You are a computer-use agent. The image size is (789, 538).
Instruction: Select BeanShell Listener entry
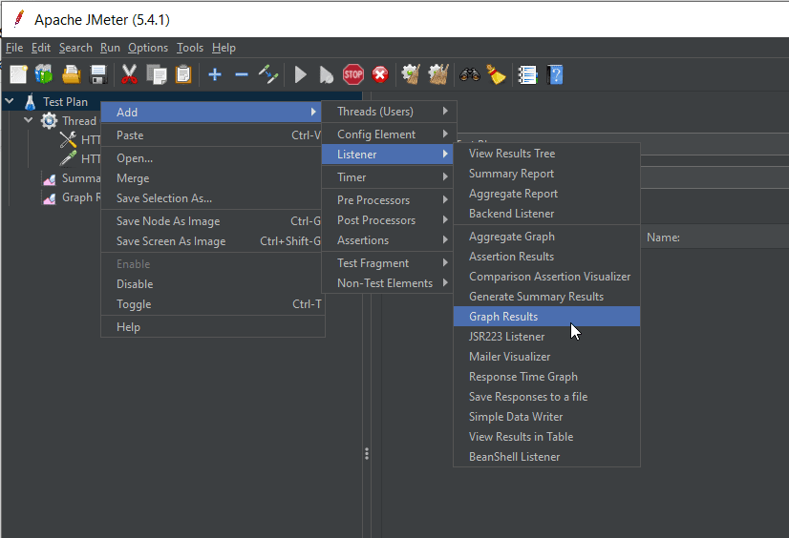point(547,457)
